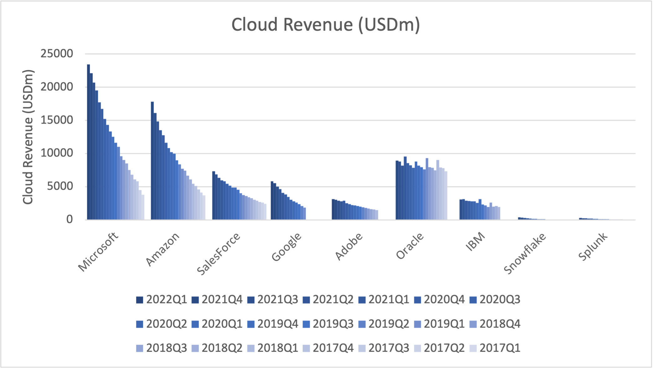This screenshot has width=654, height=370.
Task: Select the 2017Q1 legend entry text
Action: [500, 348]
